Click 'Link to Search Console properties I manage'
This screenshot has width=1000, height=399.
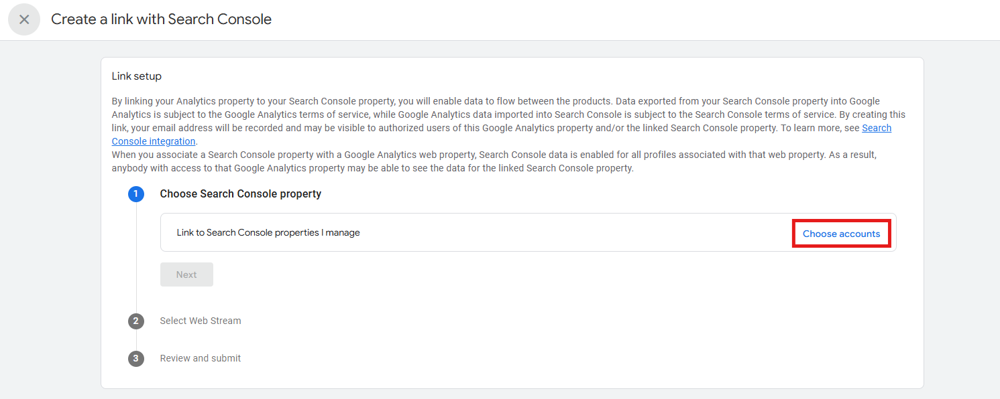pyautogui.click(x=268, y=232)
